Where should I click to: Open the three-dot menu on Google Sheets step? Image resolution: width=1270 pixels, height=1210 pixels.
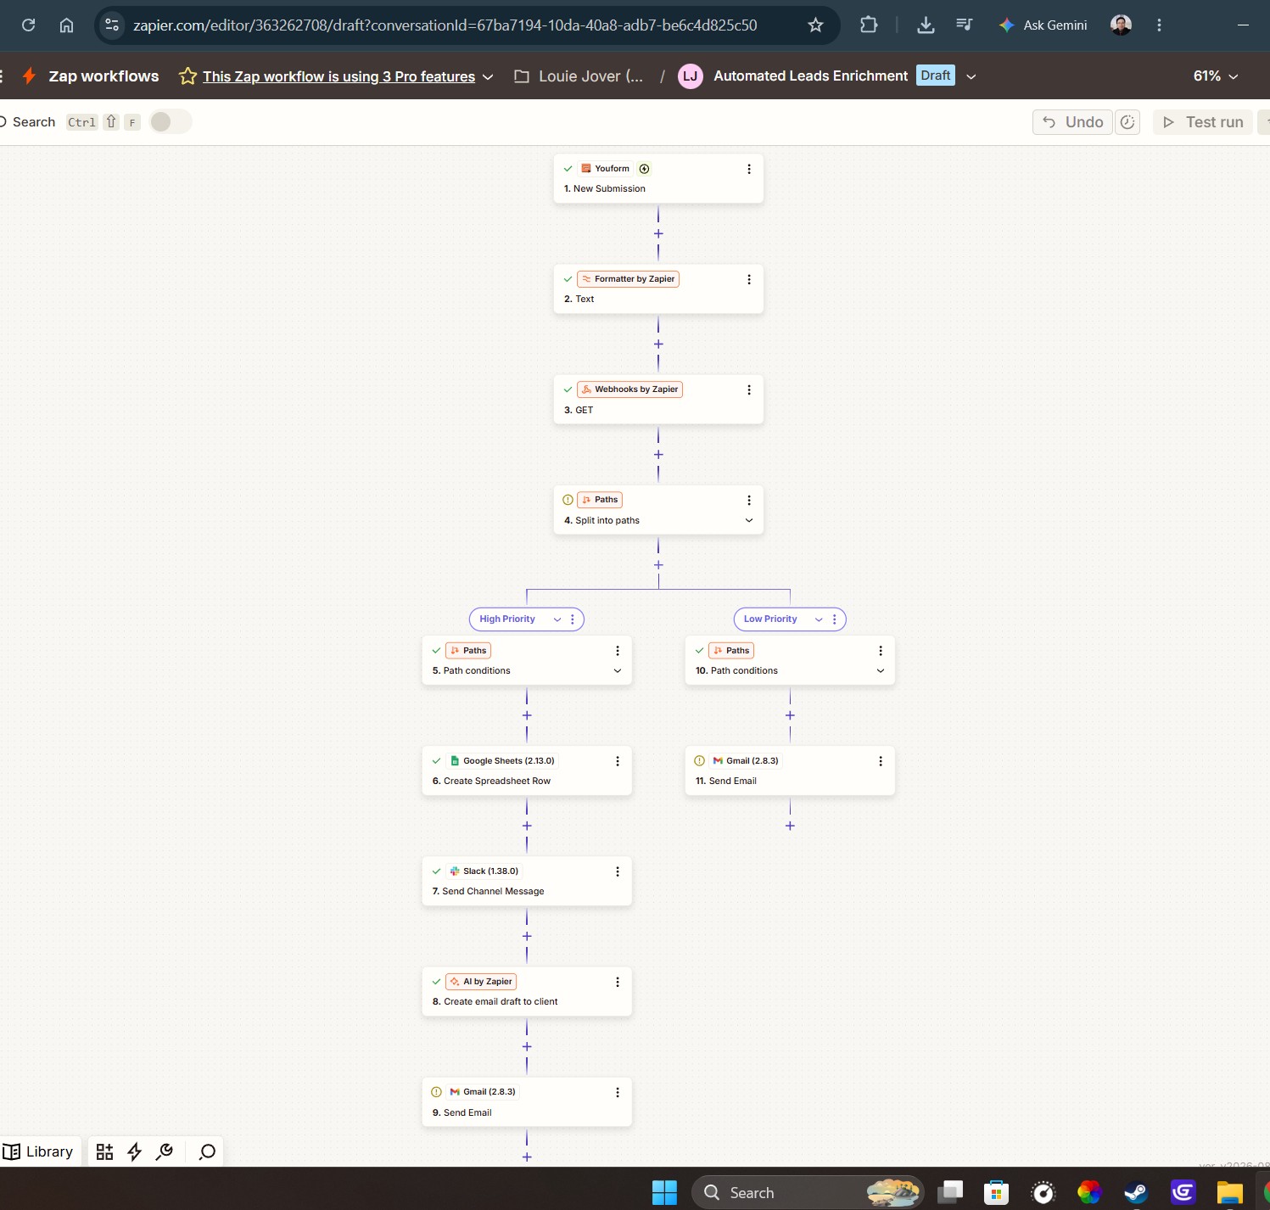(617, 761)
